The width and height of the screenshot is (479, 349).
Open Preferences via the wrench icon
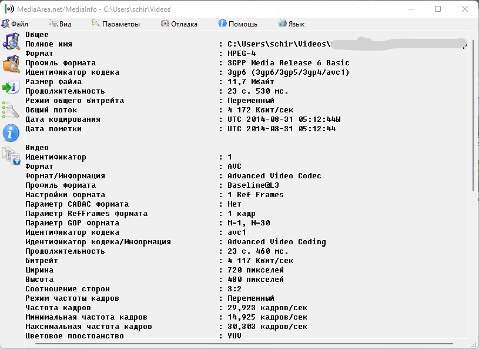pos(11,109)
